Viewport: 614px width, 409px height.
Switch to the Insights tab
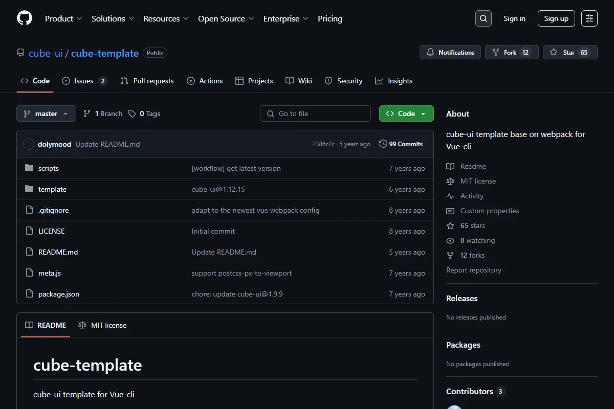393,81
